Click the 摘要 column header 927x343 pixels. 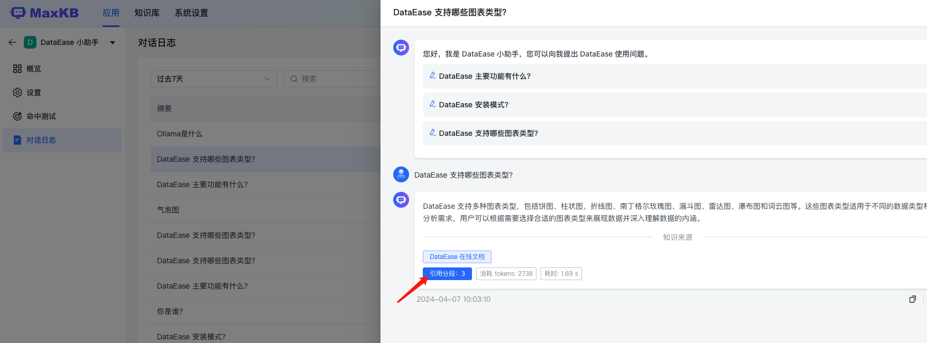(164, 108)
